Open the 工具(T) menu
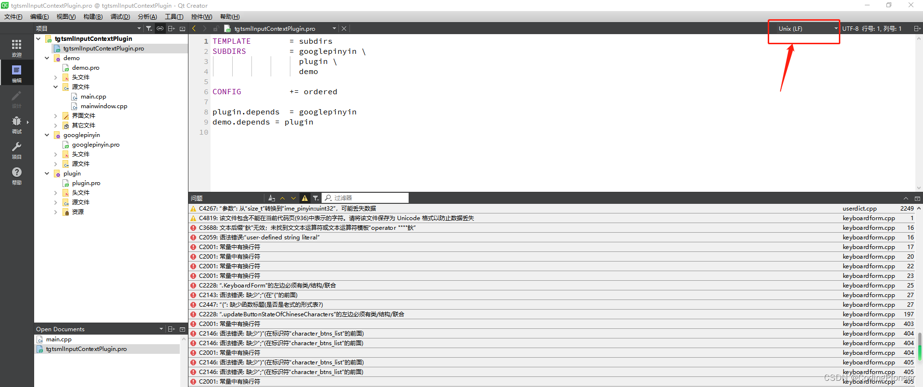The width and height of the screenshot is (923, 387). point(174,17)
